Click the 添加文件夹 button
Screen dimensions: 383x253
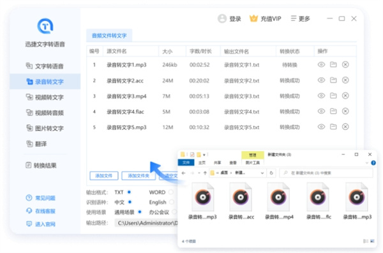(x=139, y=176)
